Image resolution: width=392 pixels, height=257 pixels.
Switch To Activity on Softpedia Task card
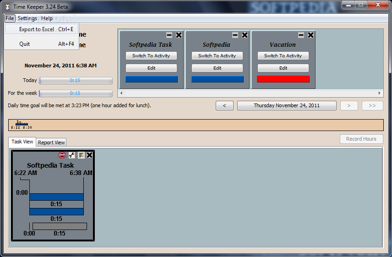[x=151, y=56]
